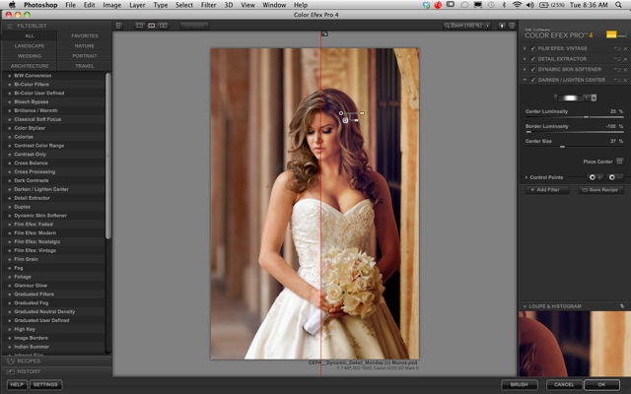Open the Zoom (100 %) dropdown

[x=466, y=26]
